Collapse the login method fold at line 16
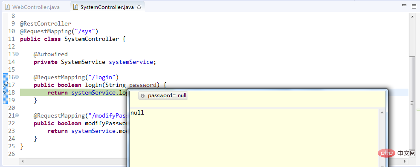This screenshot has height=167, width=420. click(17, 77)
